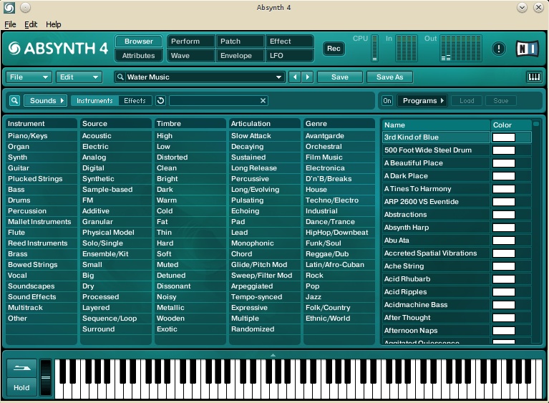Viewport: 549px width, 403px height.
Task: Select the Distorted timbre tag
Action: click(x=190, y=157)
